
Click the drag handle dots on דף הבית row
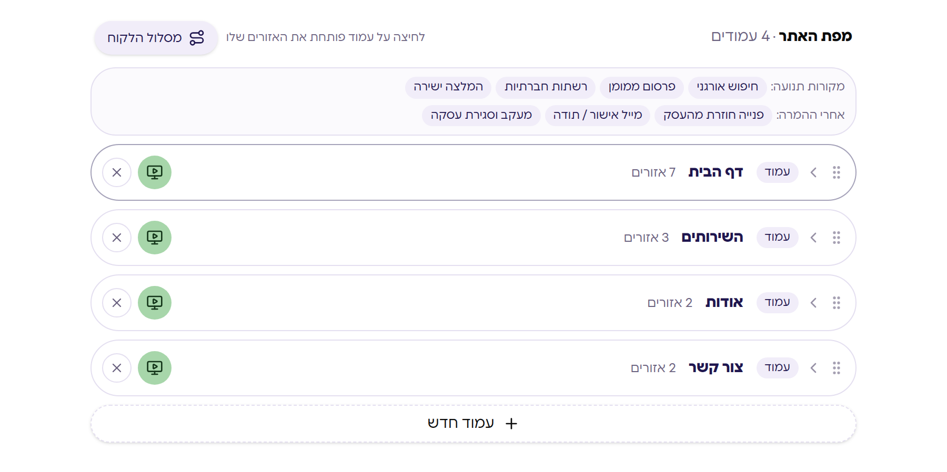(837, 172)
